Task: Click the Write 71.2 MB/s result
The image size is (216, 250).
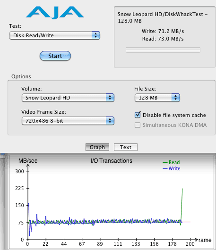Action: click(163, 31)
